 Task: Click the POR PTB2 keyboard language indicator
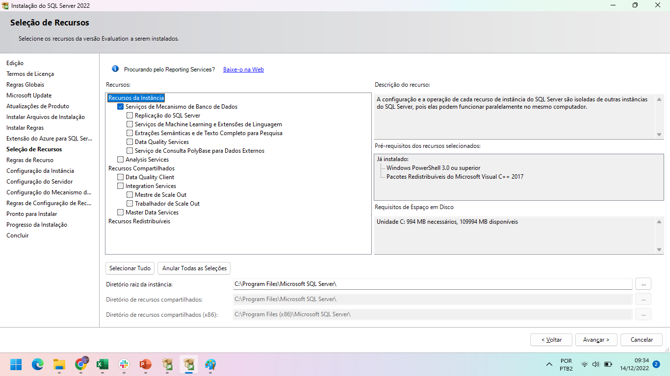point(566,365)
